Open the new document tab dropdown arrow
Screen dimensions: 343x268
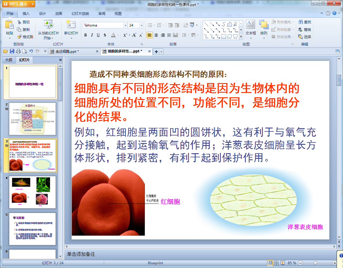coord(161,52)
